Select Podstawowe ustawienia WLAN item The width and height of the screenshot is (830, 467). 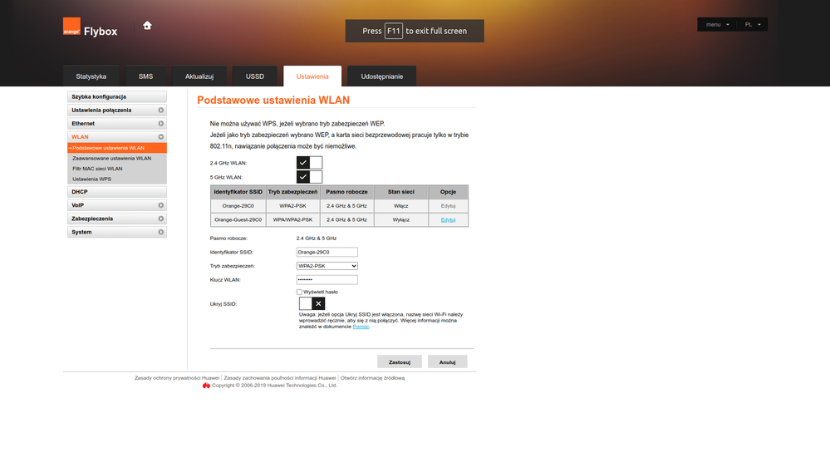(117, 148)
